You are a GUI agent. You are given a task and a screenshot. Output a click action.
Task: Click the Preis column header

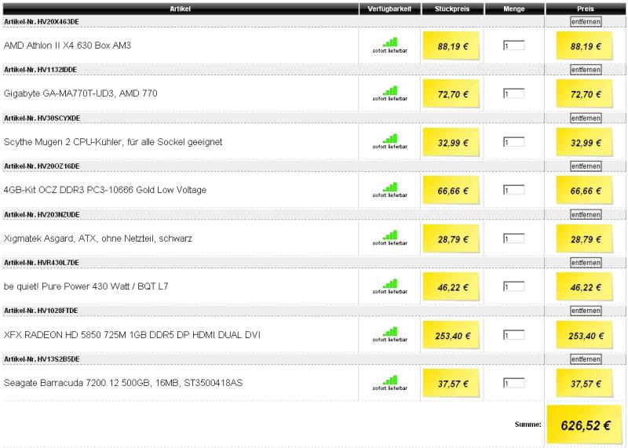(x=586, y=9)
